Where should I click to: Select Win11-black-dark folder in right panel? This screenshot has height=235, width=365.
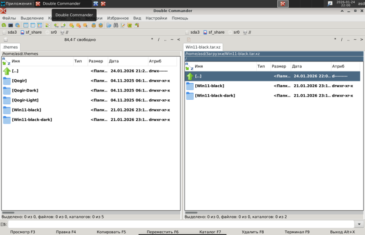tap(272, 96)
